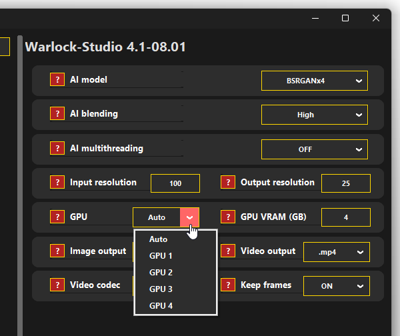Select GPU 3 option
The width and height of the screenshot is (400, 336).
point(175,289)
